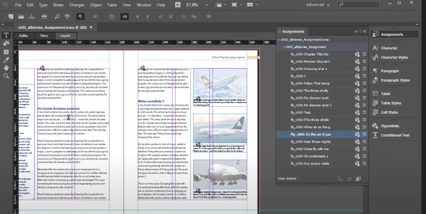This screenshot has width=426, height=214.
Task: Toggle Track Changes power icon
Action: pyautogui.click(x=112, y=17)
